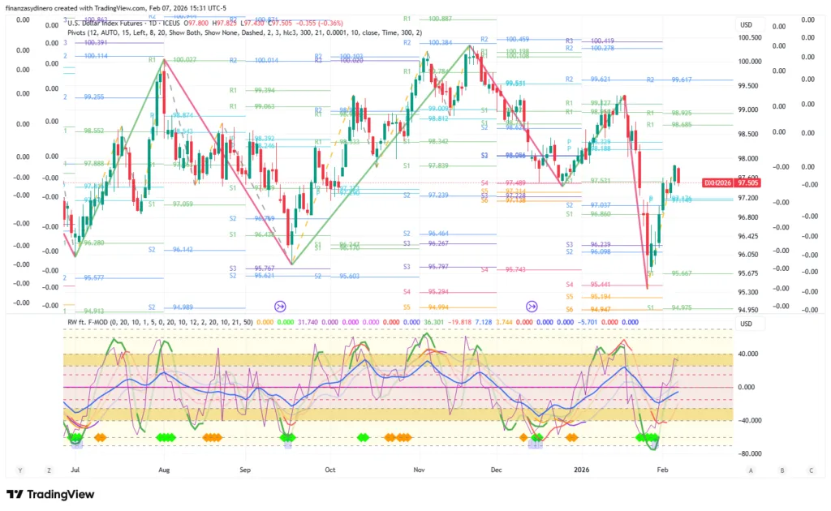Click the 40.000 level on indicator scale

[749, 354]
